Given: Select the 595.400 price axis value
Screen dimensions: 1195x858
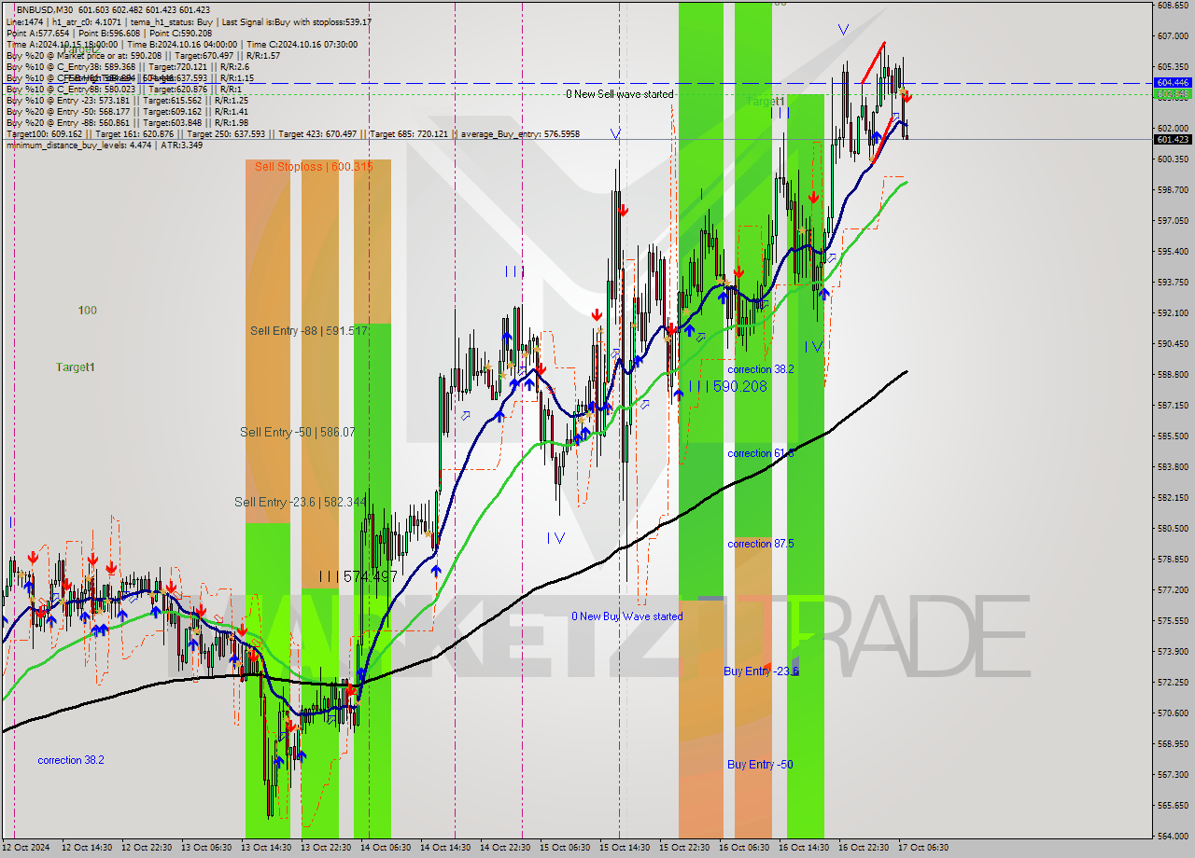Looking at the screenshot, I should [1173, 252].
